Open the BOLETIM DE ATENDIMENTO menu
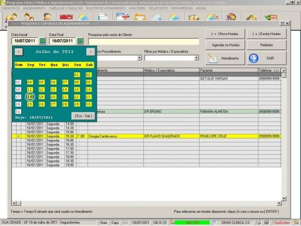Screen dimensions: 301x226 point(106,8)
